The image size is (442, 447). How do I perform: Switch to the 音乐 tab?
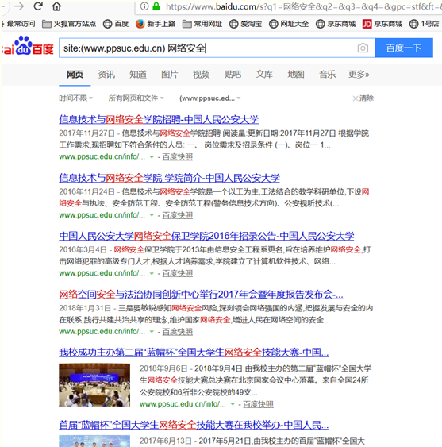coord(327,75)
